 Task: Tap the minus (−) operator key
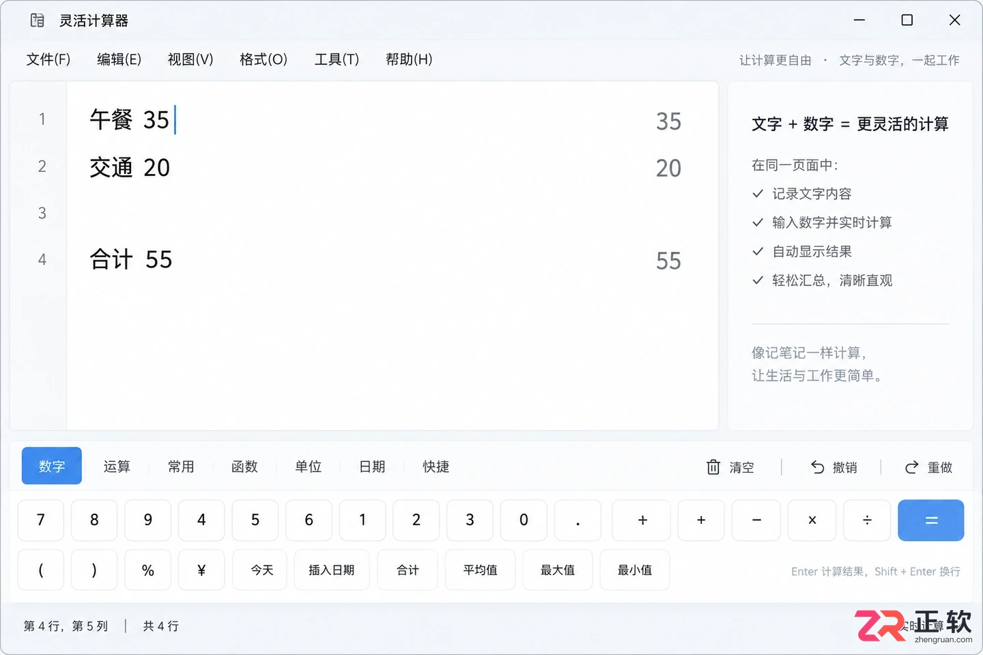[x=756, y=520]
